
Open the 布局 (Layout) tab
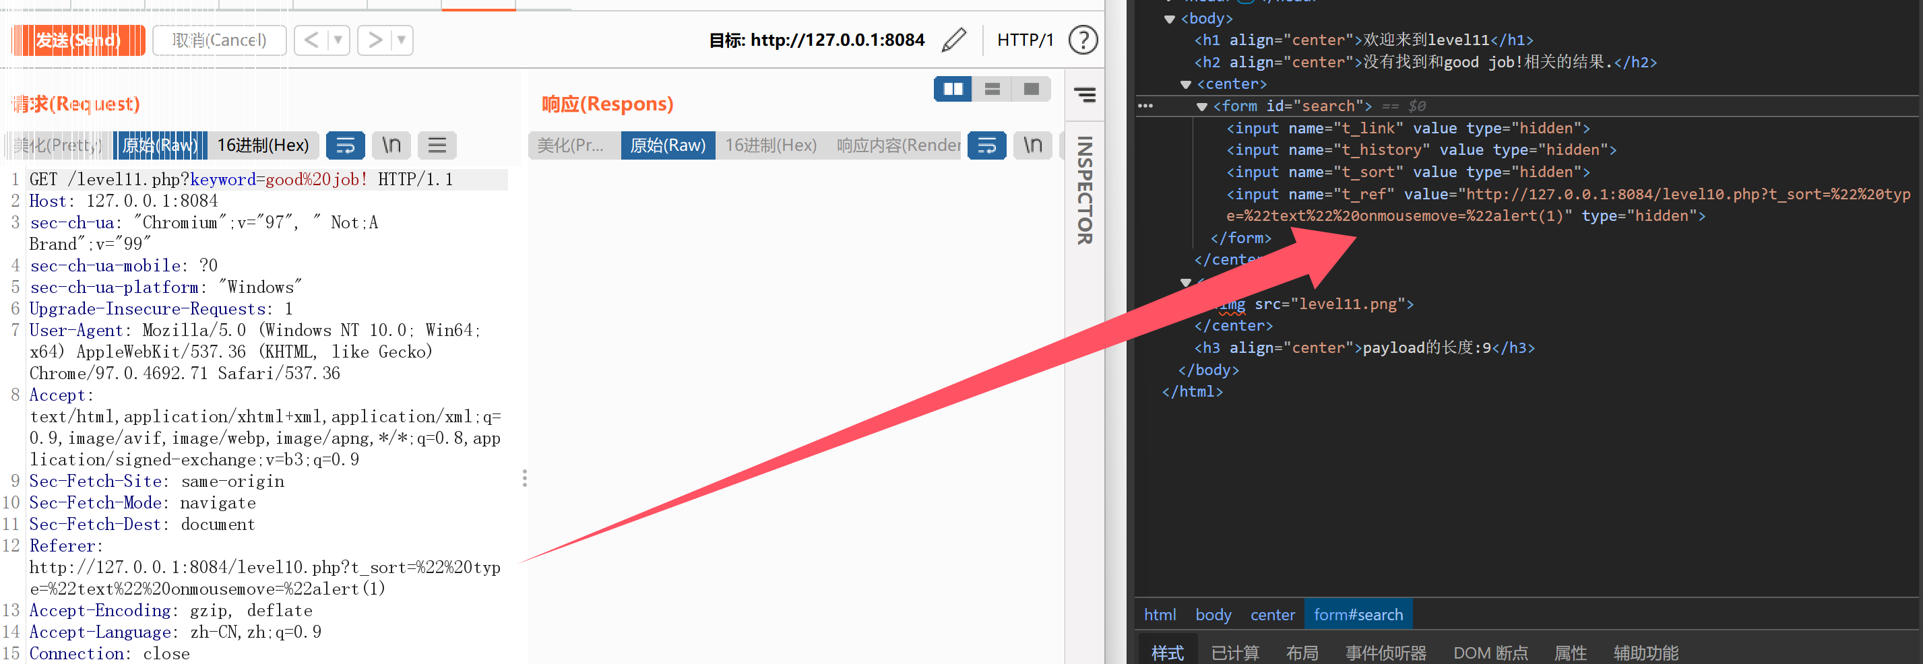pos(1302,653)
